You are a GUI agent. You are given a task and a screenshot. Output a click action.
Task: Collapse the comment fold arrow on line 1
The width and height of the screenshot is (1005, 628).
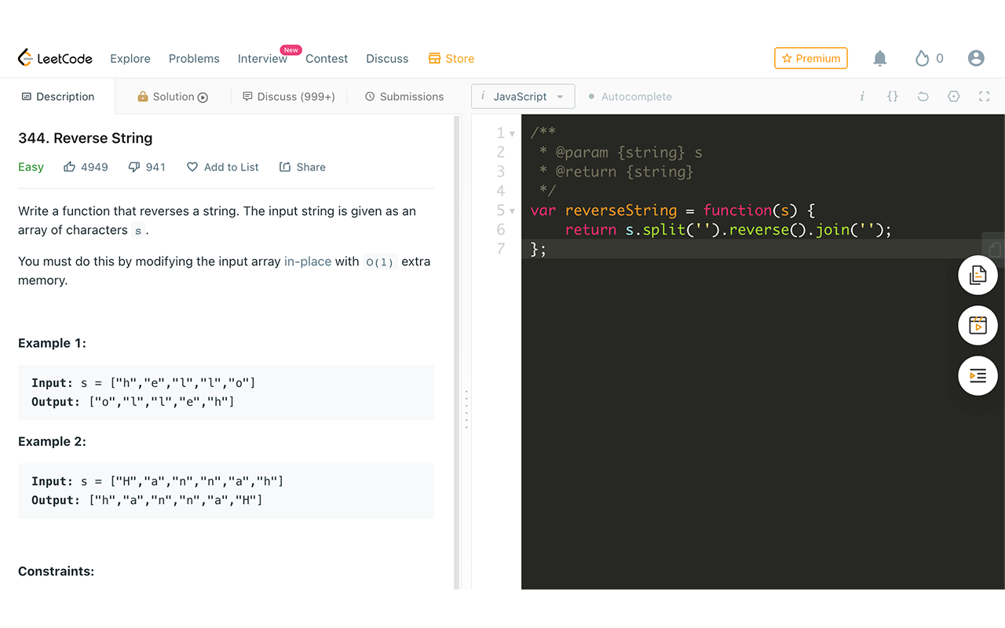[x=513, y=132]
